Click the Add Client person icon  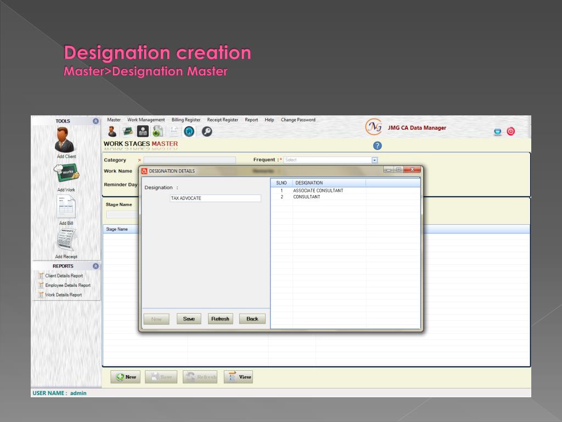(65, 140)
